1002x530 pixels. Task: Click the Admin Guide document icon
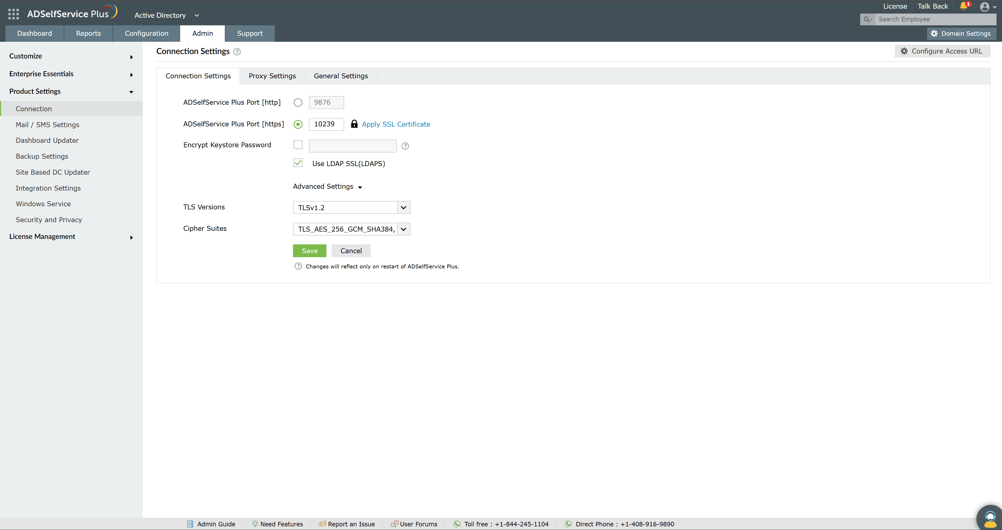point(190,524)
